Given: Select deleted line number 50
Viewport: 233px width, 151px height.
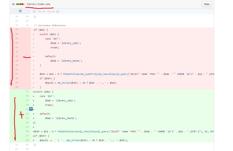Looking at the screenshot, I should 17,87.
